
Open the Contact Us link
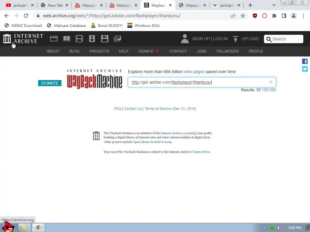[133, 109]
